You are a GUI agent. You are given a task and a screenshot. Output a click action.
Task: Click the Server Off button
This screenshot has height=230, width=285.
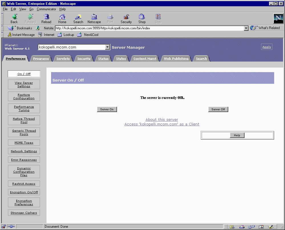pyautogui.click(x=218, y=109)
